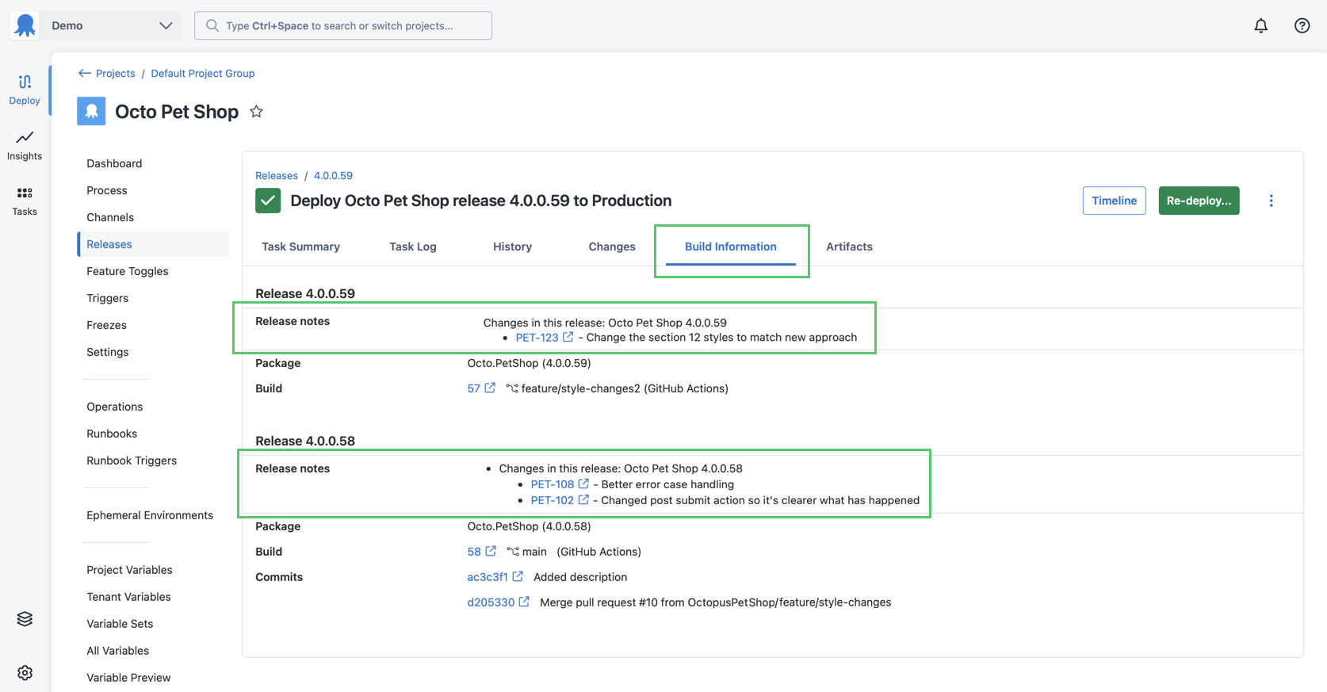The height and width of the screenshot is (692, 1327).
Task: Switch to the Changes tab
Action: [612, 247]
